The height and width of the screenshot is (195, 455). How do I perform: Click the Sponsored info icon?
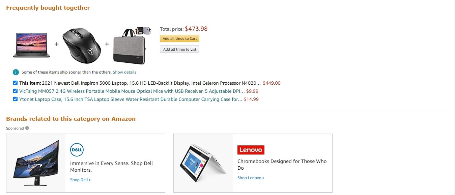(27, 128)
